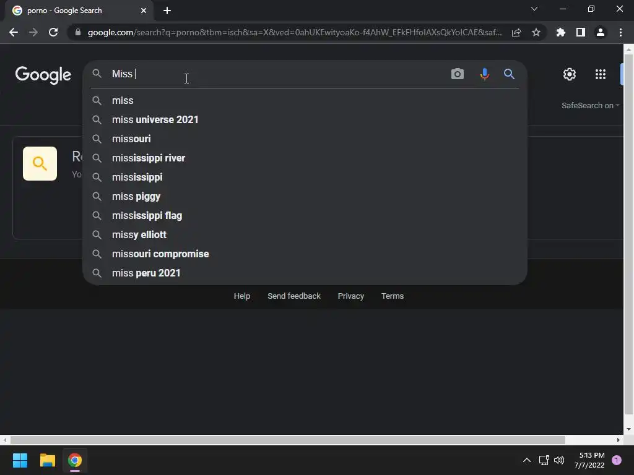
Task: Open the Terms footer link
Action: (x=392, y=296)
